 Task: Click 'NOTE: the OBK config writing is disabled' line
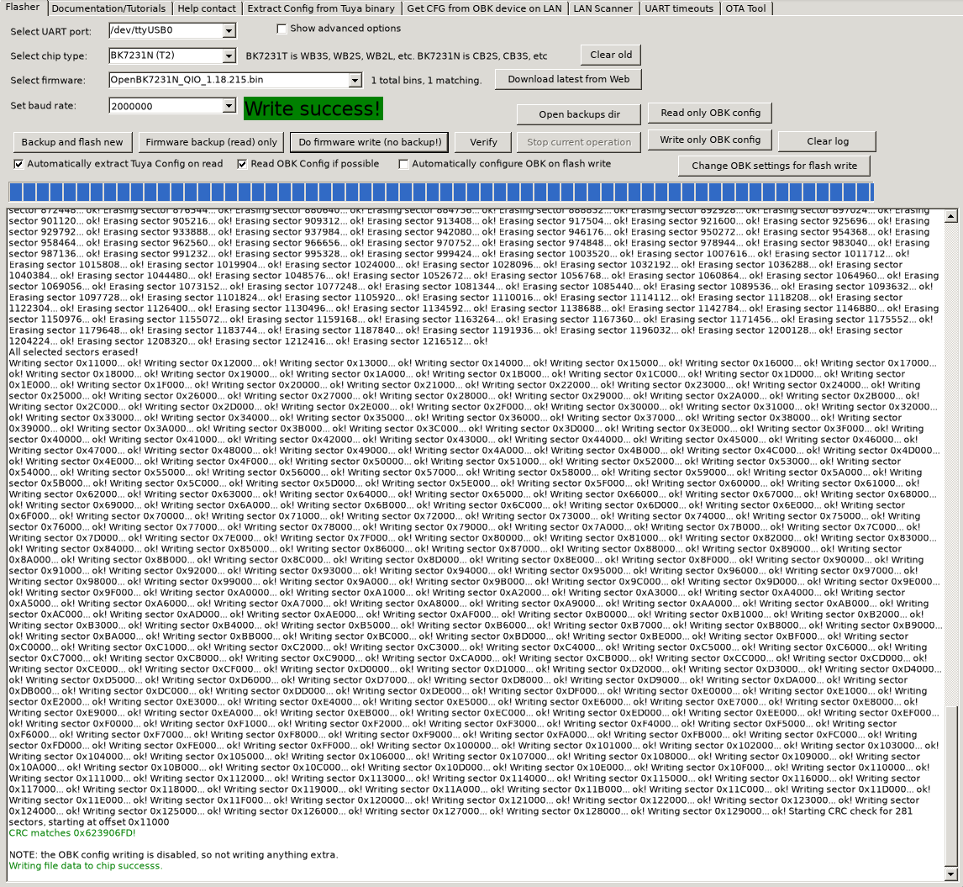tap(173, 855)
